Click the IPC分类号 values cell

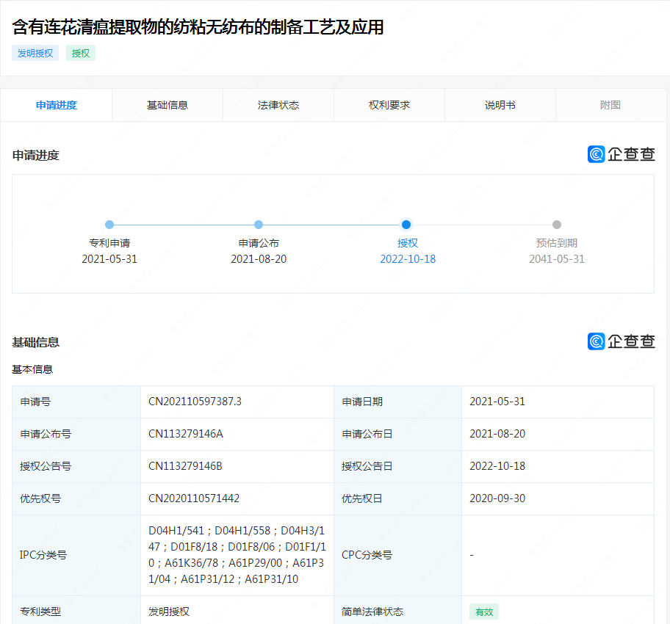click(237, 555)
